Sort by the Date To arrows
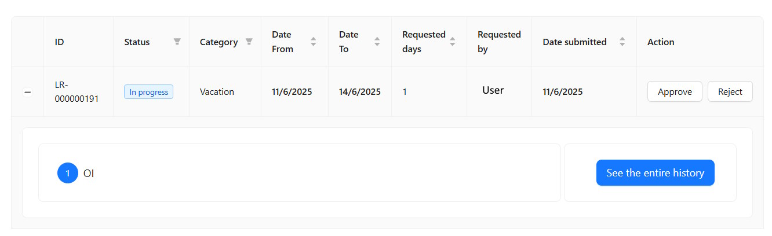The width and height of the screenshot is (772, 236). pyautogui.click(x=377, y=42)
